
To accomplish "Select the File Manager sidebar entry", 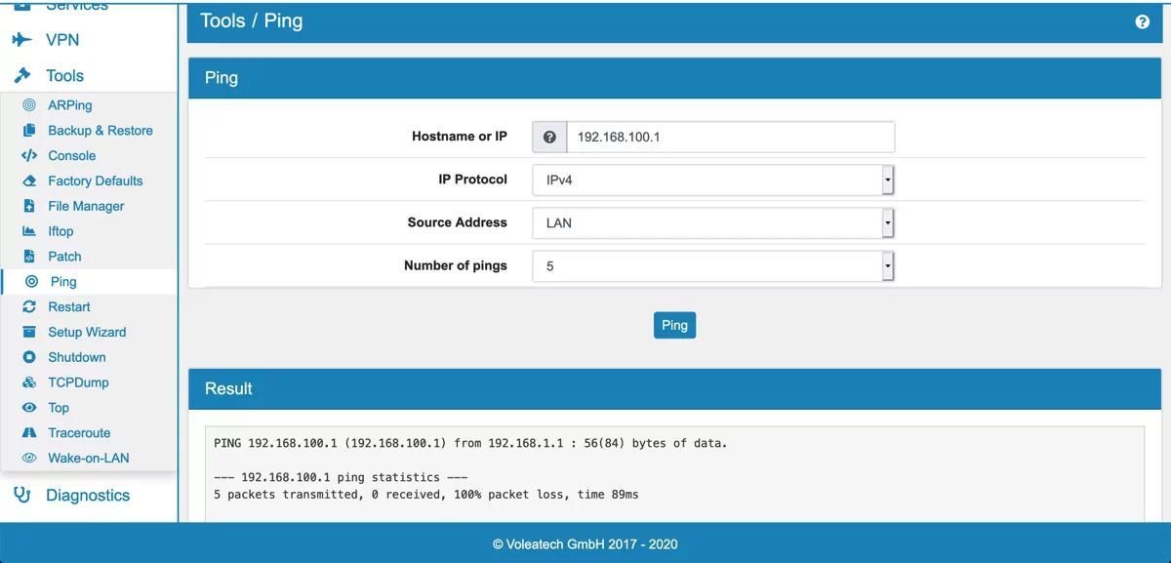I will pos(86,207).
